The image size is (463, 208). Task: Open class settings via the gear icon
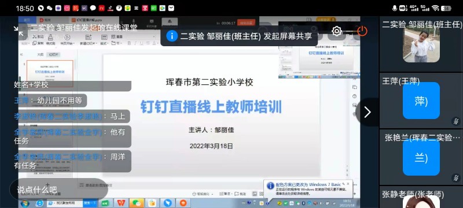click(337, 31)
